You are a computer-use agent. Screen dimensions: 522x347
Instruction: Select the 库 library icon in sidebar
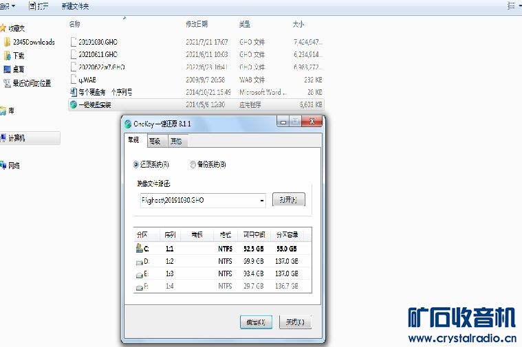3,111
